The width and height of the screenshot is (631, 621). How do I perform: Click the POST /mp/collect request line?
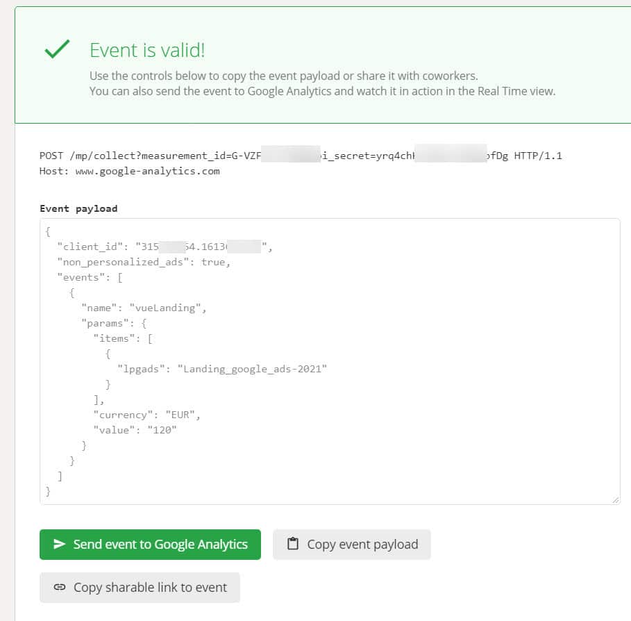pyautogui.click(x=301, y=156)
